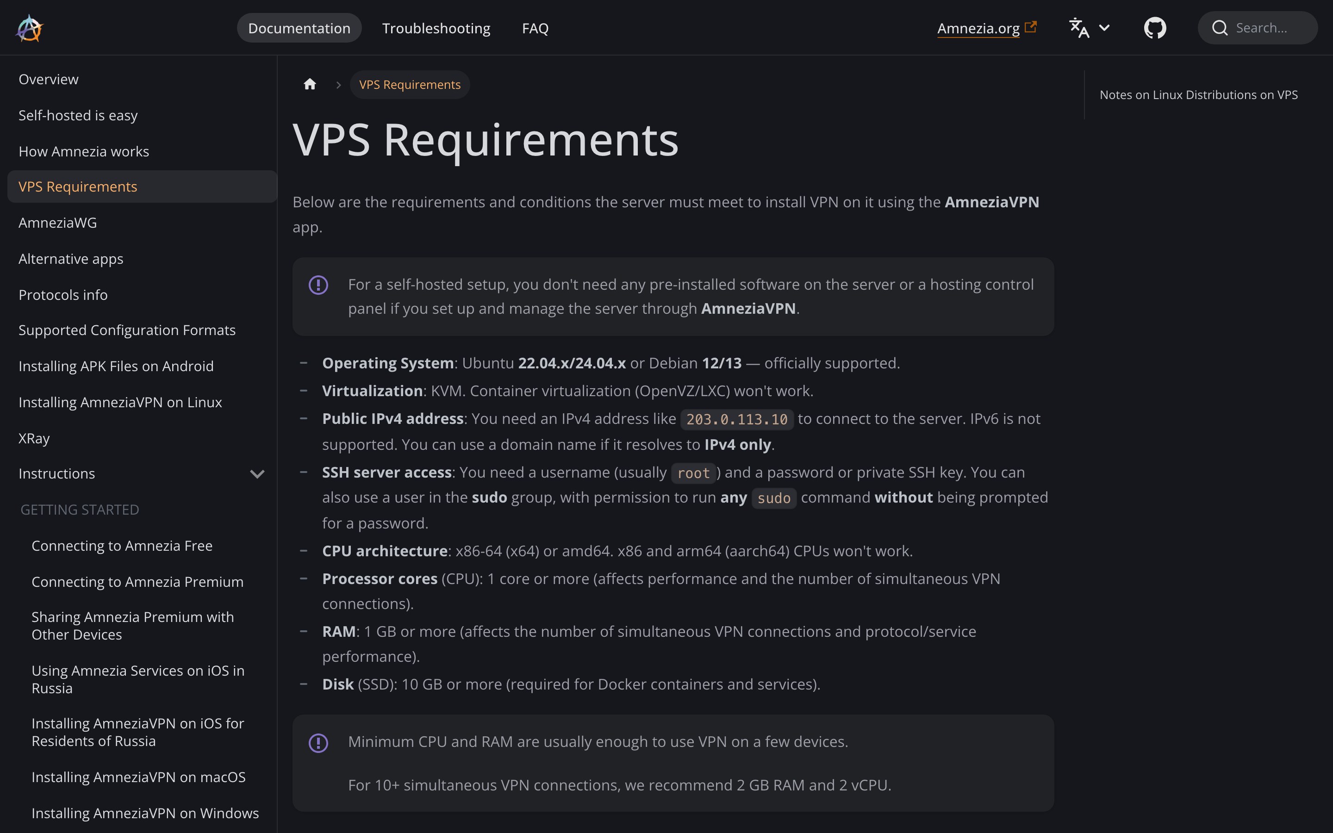Select VPS Requirements in the sidebar
The height and width of the screenshot is (833, 1333).
click(x=142, y=187)
